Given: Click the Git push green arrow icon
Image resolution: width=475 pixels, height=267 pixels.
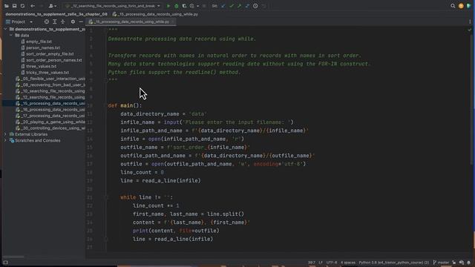Looking at the screenshot, I should coord(239,6).
